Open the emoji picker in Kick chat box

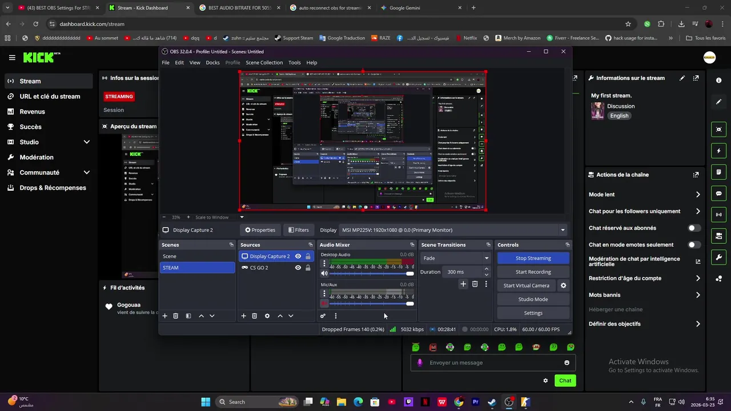tap(567, 362)
